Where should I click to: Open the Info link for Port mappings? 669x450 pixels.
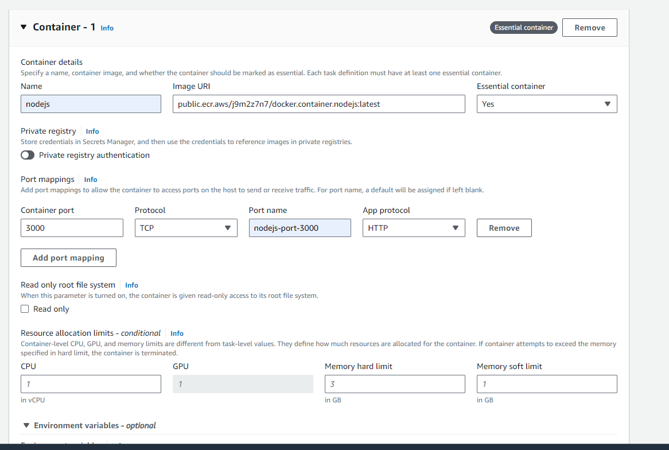(x=90, y=179)
